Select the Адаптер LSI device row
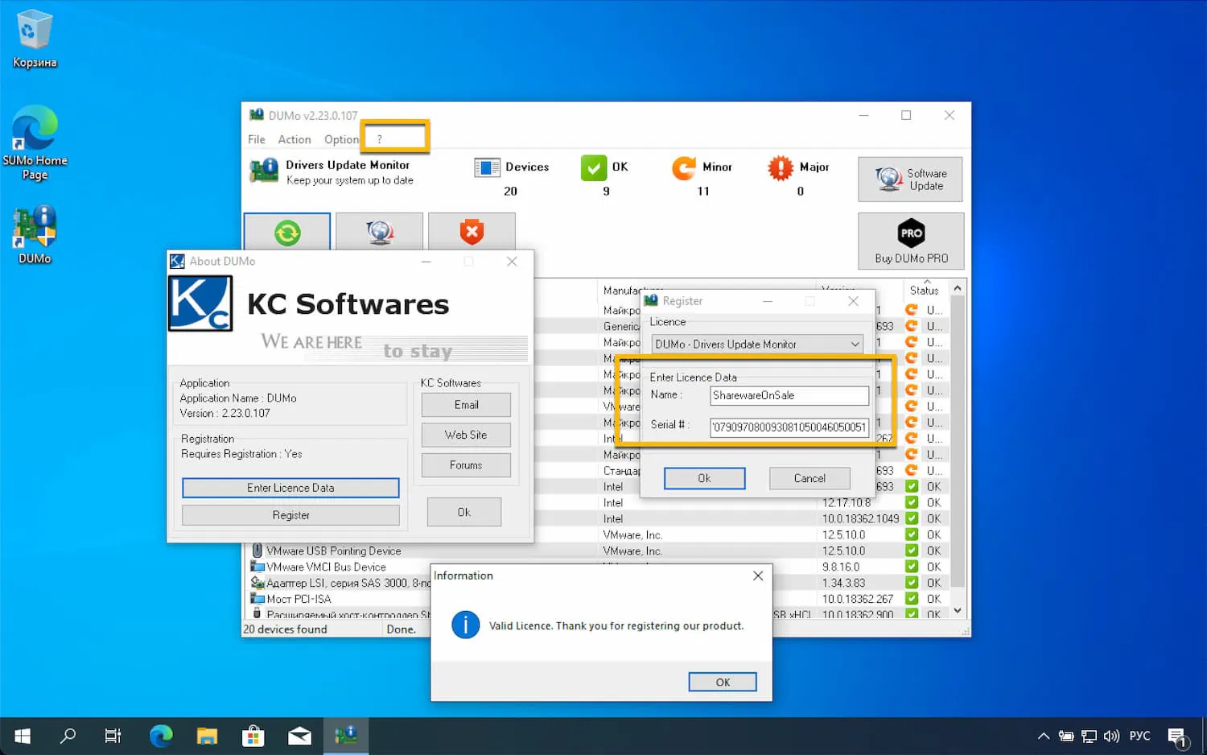1207x755 pixels. pos(340,583)
